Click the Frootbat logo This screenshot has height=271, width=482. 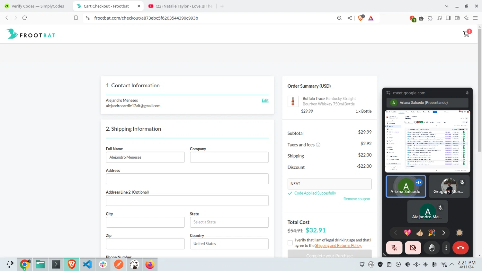(x=31, y=34)
